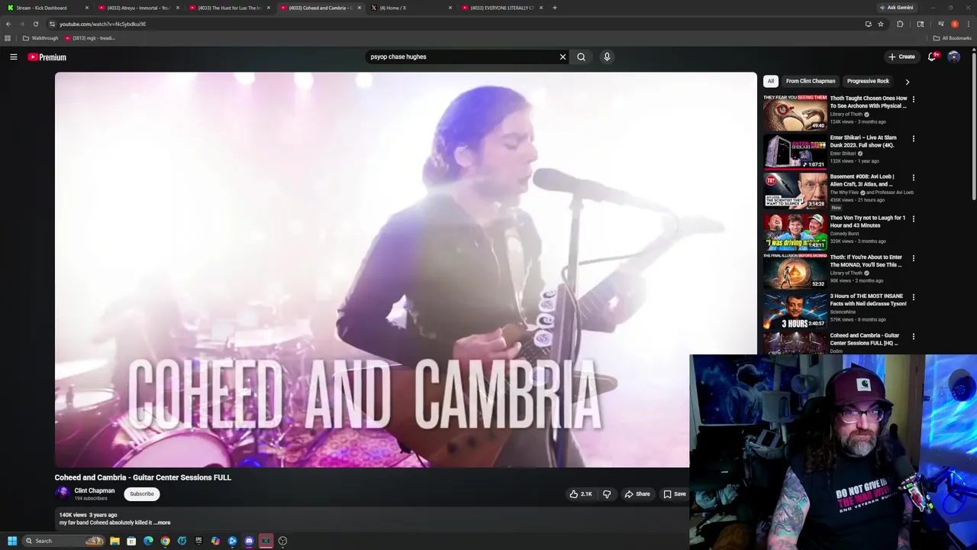Run the search with the magnifier button
This screenshot has width=977, height=550.
(x=582, y=57)
